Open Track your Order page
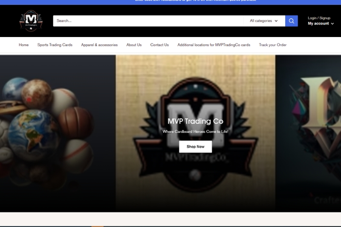 pos(273,45)
